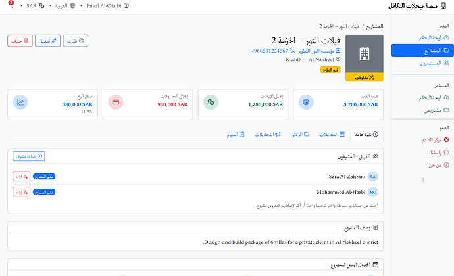454x276 pixels.
Task: Click Sara Al-Zahrani's مدير المشروع badge
Action: tap(44, 177)
